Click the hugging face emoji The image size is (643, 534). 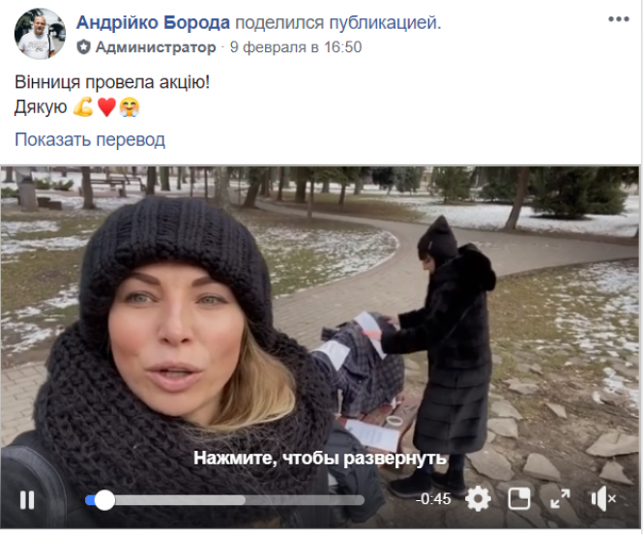130,107
